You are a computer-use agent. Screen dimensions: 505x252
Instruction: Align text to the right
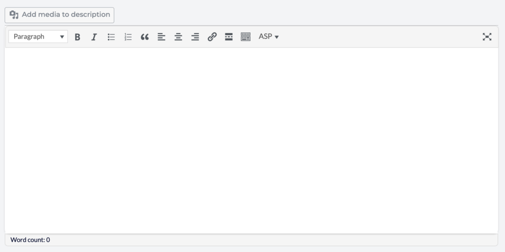(x=195, y=37)
